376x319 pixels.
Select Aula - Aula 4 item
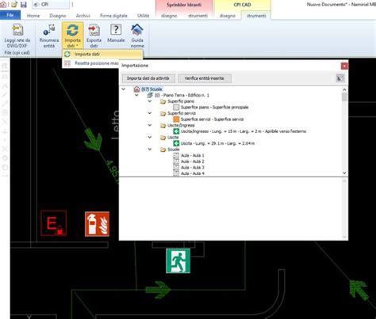click(x=193, y=173)
